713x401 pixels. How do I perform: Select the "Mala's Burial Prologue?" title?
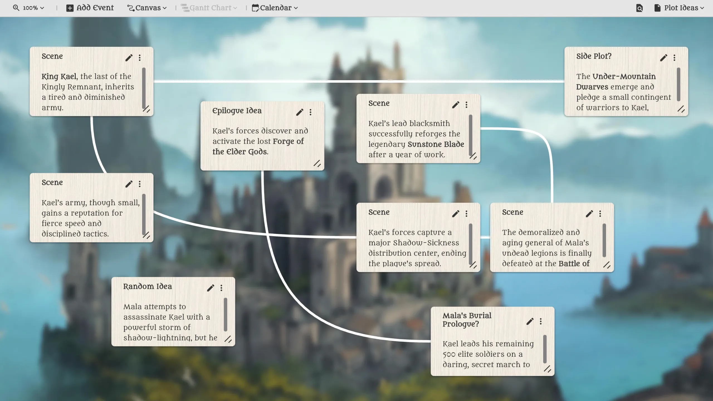tap(467, 320)
